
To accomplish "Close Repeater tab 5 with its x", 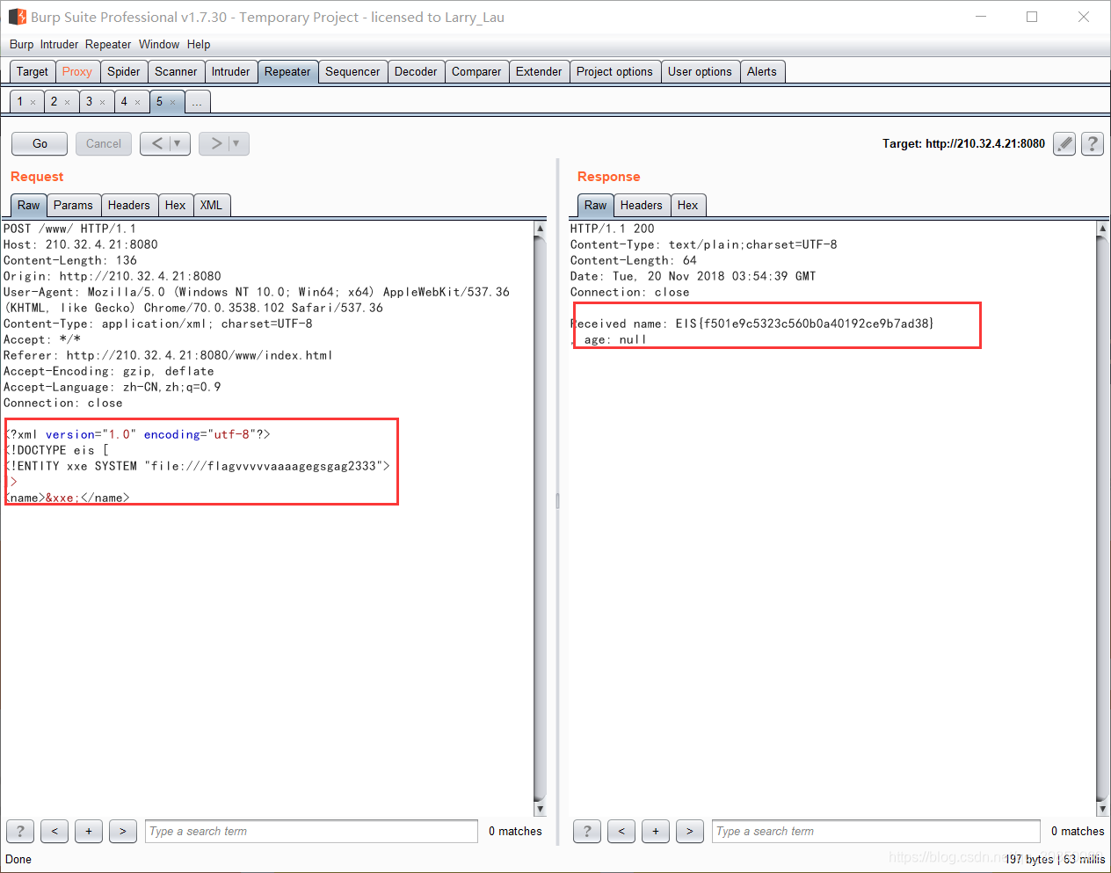I will (x=173, y=102).
